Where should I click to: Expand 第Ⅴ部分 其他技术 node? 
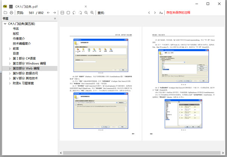point(10,78)
